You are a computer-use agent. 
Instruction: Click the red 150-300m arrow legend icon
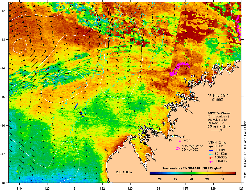[x=211, y=158]
